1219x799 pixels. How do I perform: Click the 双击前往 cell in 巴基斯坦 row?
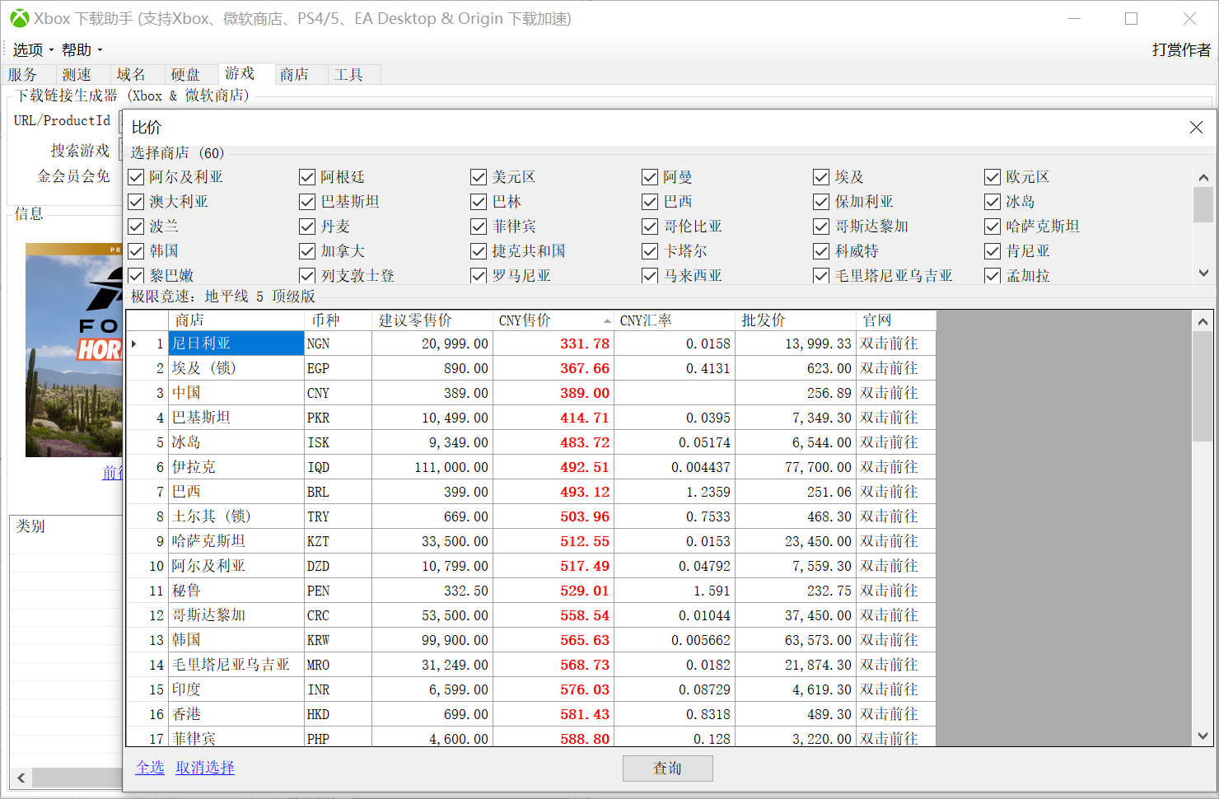click(x=896, y=418)
